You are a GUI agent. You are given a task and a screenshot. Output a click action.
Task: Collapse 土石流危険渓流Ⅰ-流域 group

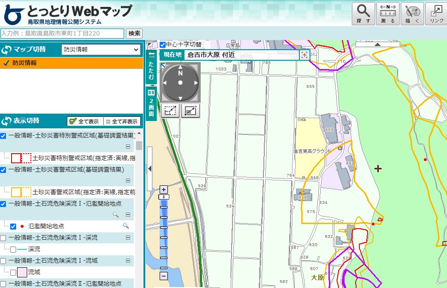point(128,261)
